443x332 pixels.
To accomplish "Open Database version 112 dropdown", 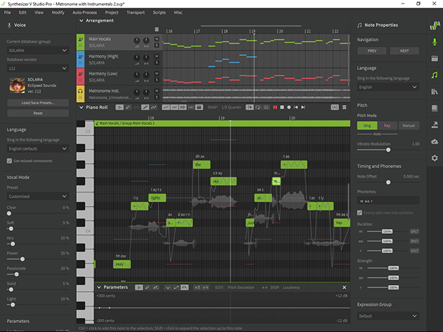I will (x=38, y=68).
